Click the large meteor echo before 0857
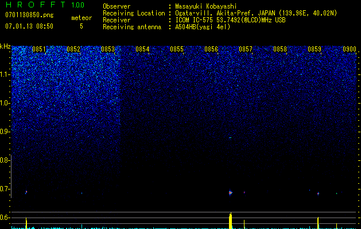 (231, 193)
